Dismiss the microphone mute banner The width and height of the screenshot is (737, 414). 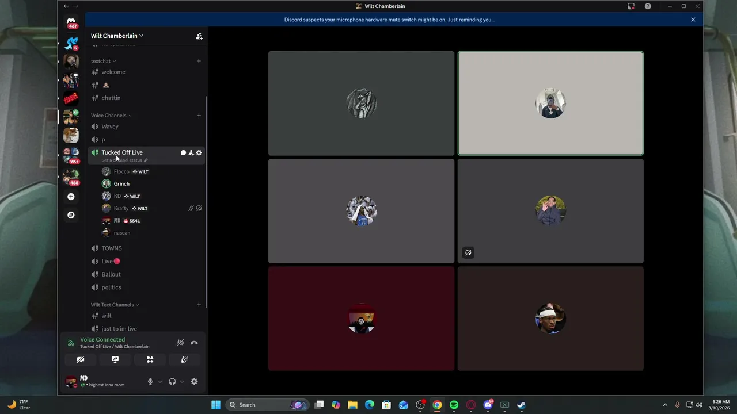(693, 20)
